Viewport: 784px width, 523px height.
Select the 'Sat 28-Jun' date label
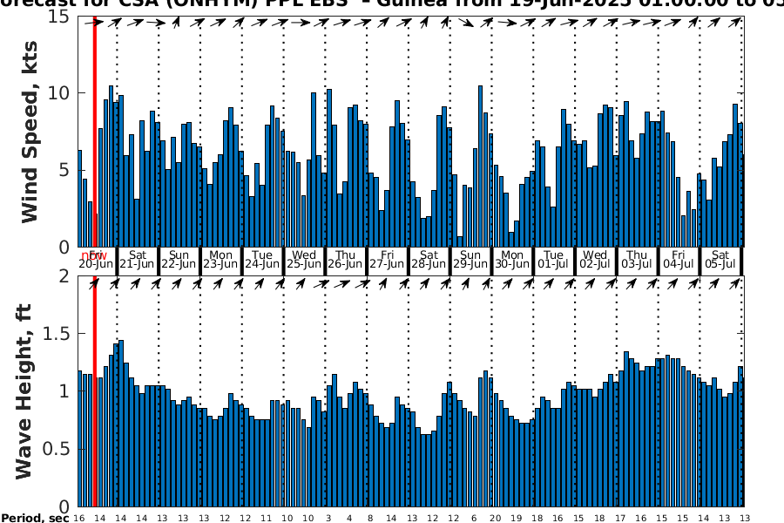(429, 259)
